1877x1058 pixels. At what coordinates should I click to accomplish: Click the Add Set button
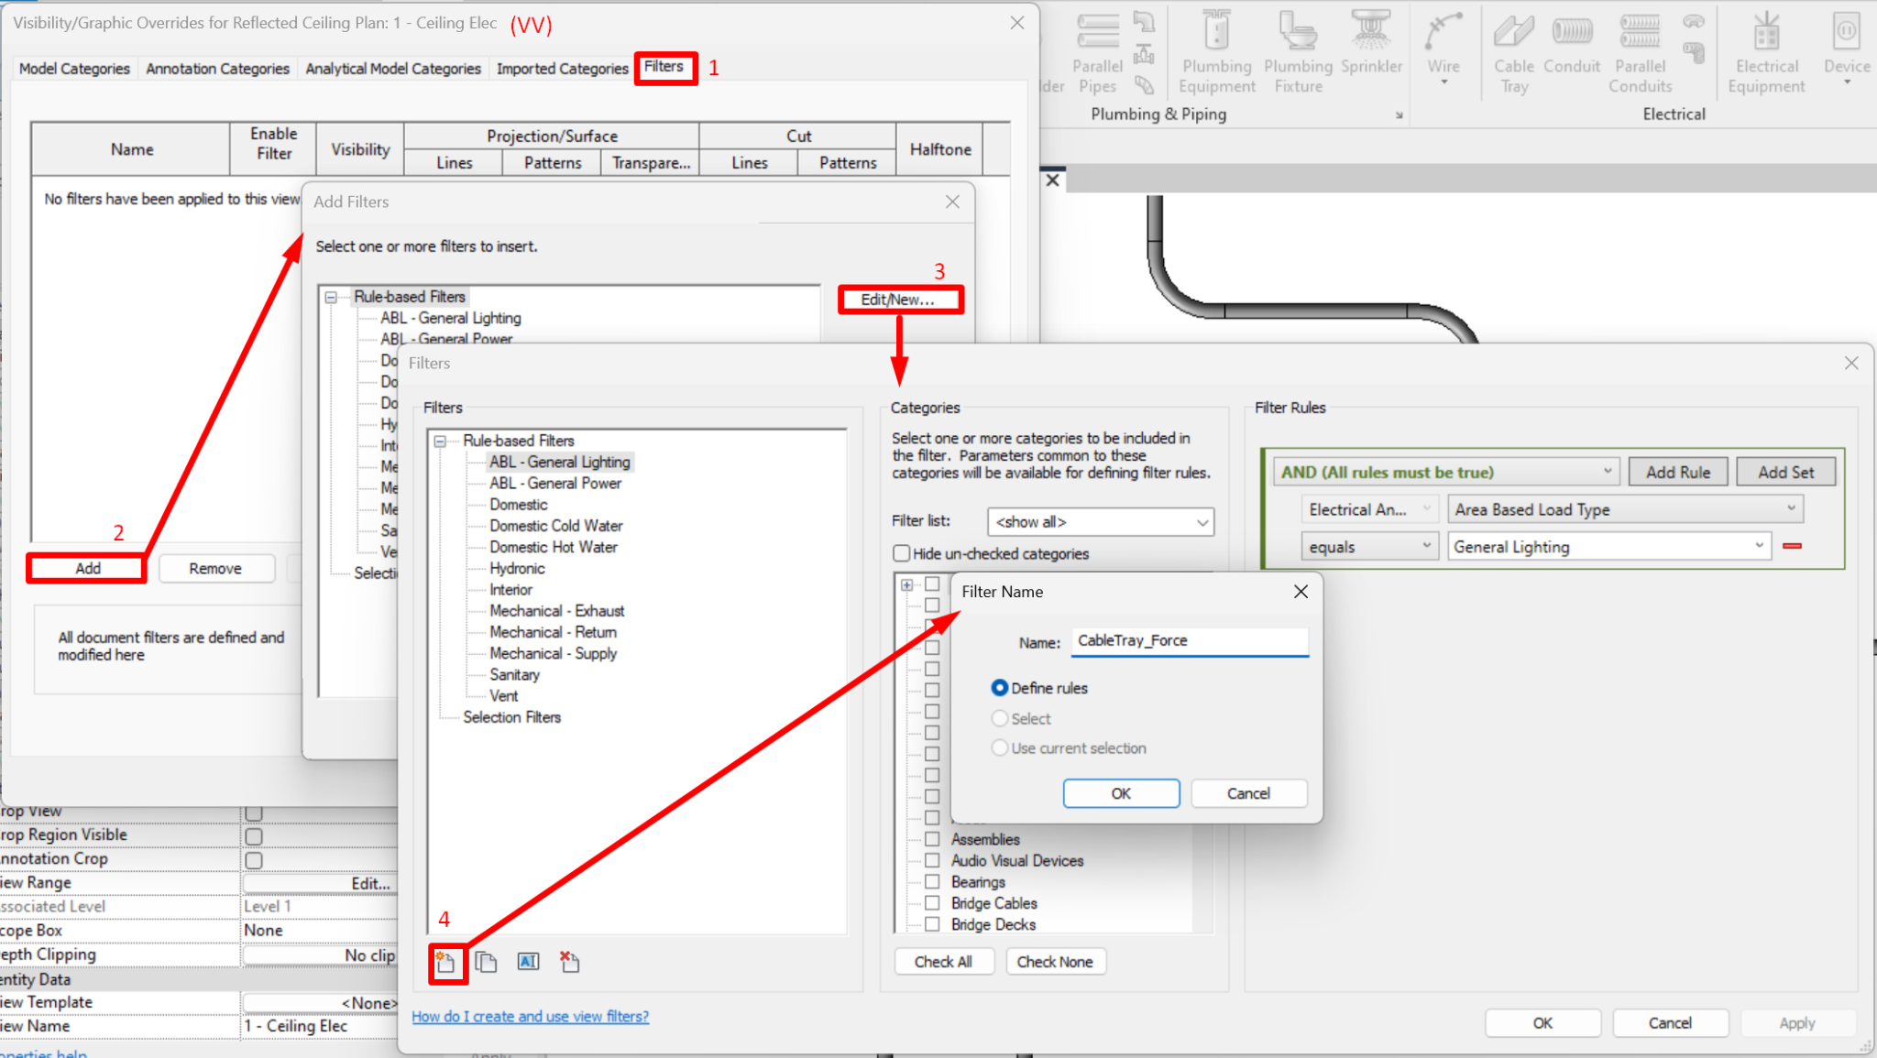point(1785,473)
